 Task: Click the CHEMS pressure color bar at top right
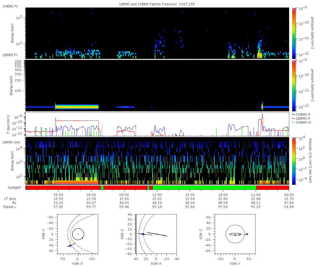(x=294, y=33)
